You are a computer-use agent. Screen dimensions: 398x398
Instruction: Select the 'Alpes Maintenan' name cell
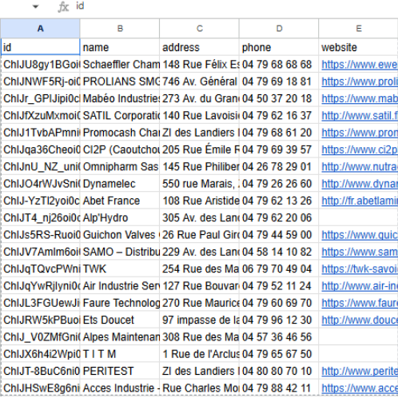tap(120, 337)
